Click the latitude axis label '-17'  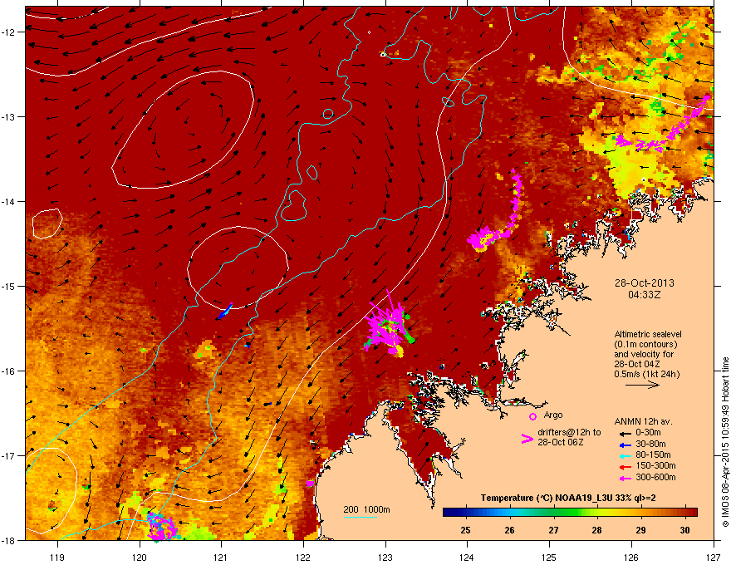[10, 455]
